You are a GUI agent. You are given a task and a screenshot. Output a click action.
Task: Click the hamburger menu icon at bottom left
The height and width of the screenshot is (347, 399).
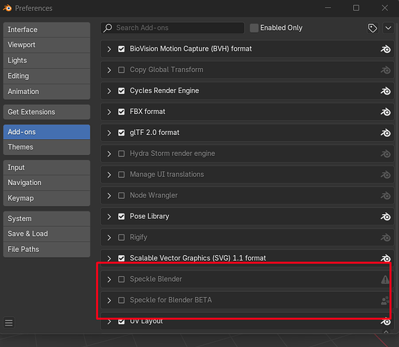tap(9, 323)
